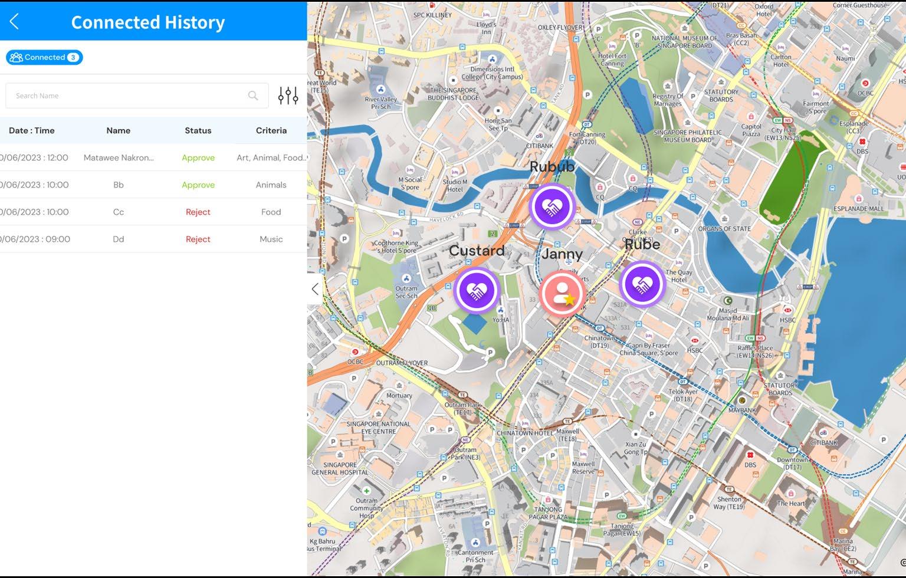This screenshot has width=906, height=578.
Task: Click the CHINATOWN HOTEL map label
Action: coord(525,433)
